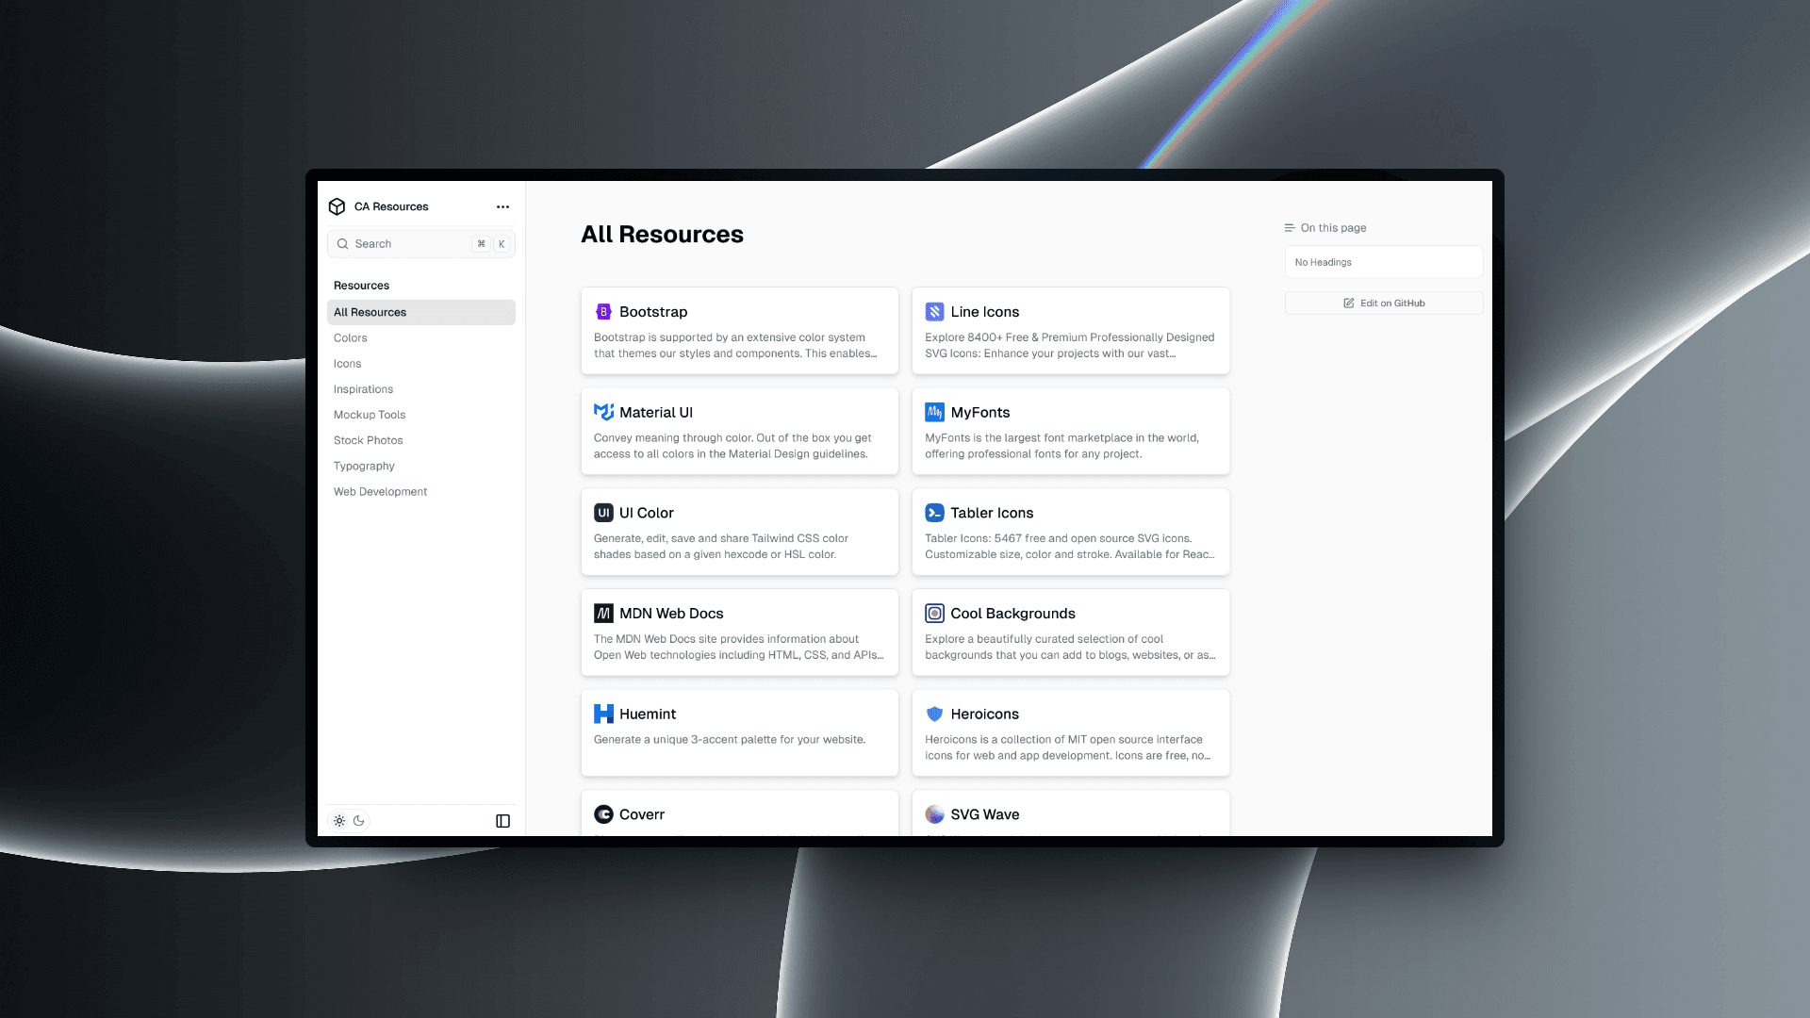
Task: Click the Search input field
Action: (x=420, y=242)
